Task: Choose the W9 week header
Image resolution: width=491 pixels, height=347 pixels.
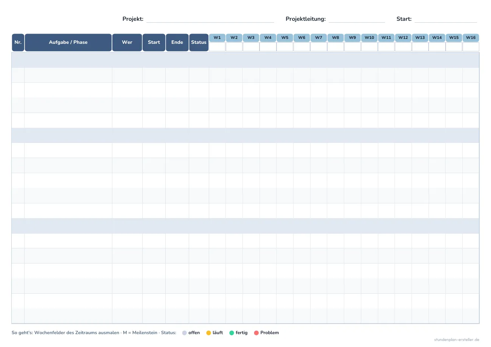Action: coord(353,38)
